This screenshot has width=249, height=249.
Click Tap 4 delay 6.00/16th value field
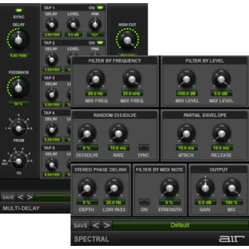pos(52,139)
